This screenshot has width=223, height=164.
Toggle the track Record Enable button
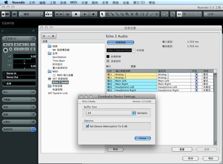point(6,50)
